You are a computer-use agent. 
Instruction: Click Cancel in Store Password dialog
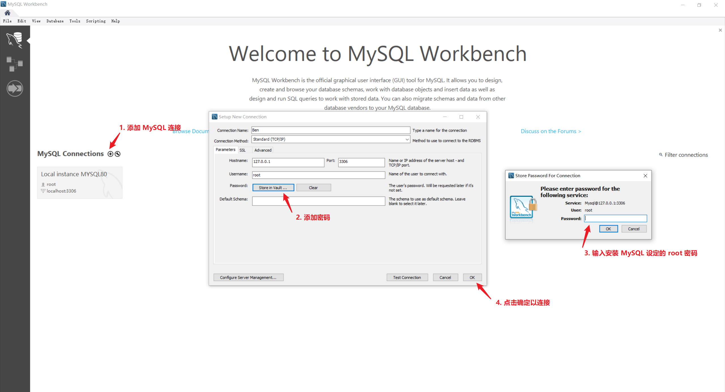[634, 229]
